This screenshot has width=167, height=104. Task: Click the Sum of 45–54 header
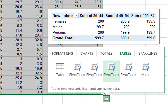click(117, 16)
